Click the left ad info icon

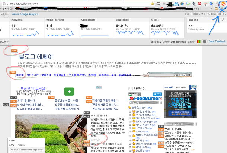[x=97, y=87]
